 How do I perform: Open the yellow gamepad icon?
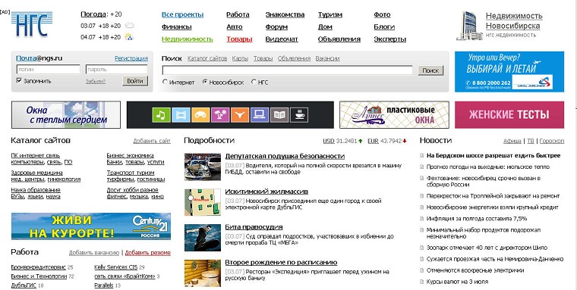200,115
